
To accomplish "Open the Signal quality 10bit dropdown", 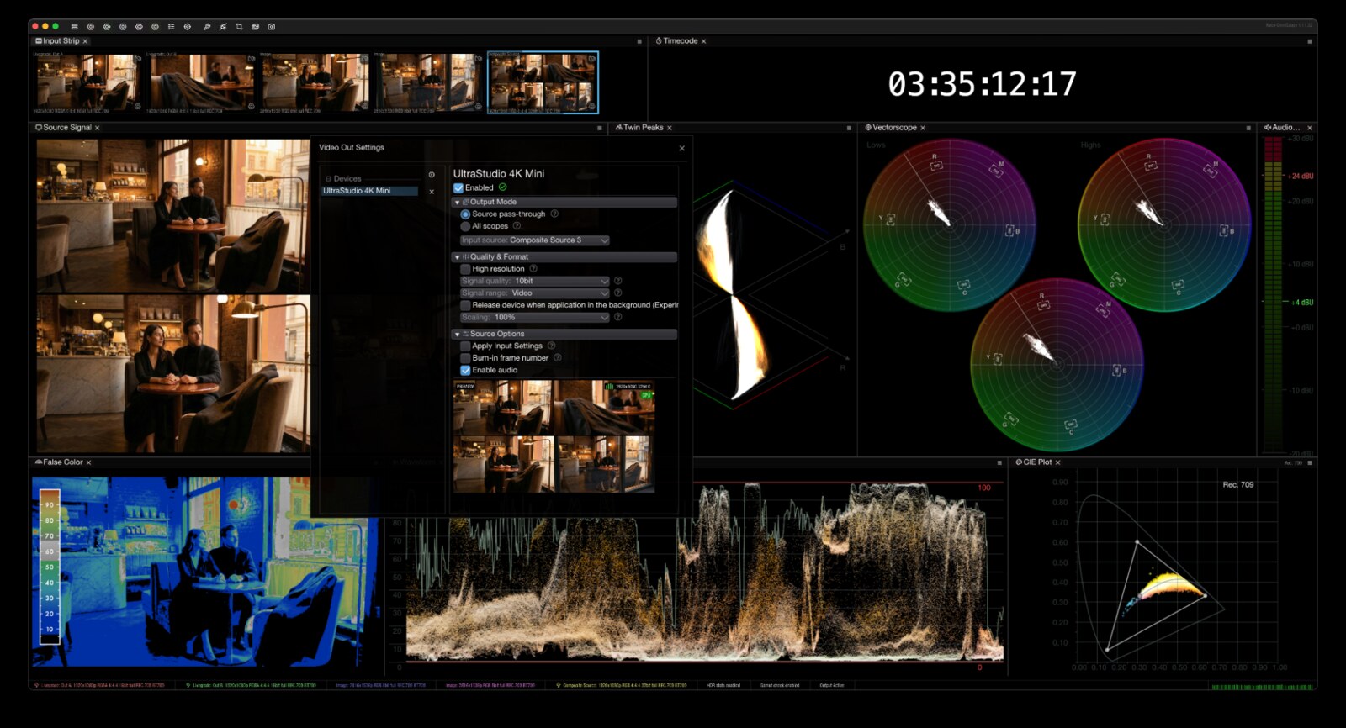I will (x=534, y=281).
